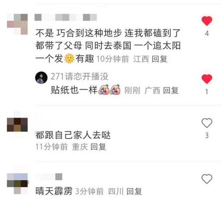Open the Sichuan commenter's avatar
The image size is (222, 202).
(x=17, y=184)
